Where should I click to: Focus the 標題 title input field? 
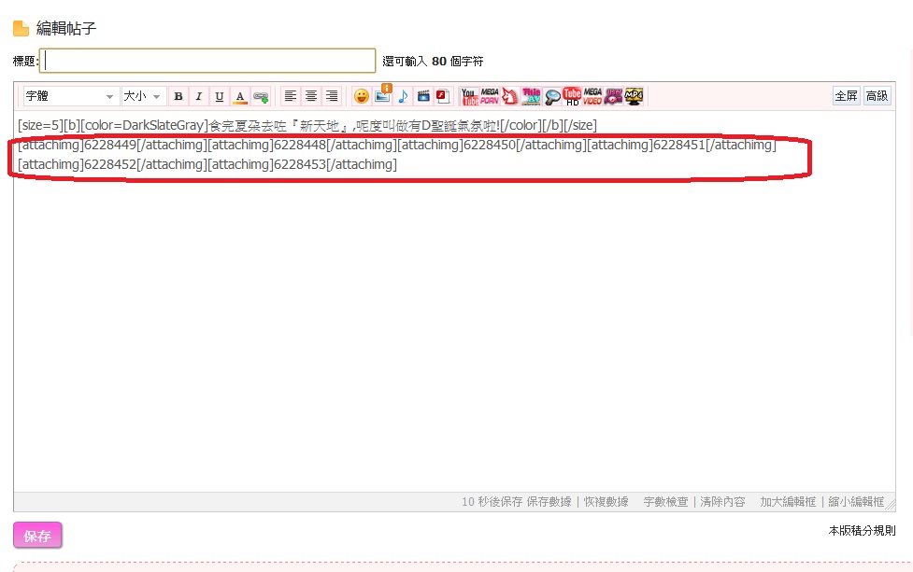point(208,61)
